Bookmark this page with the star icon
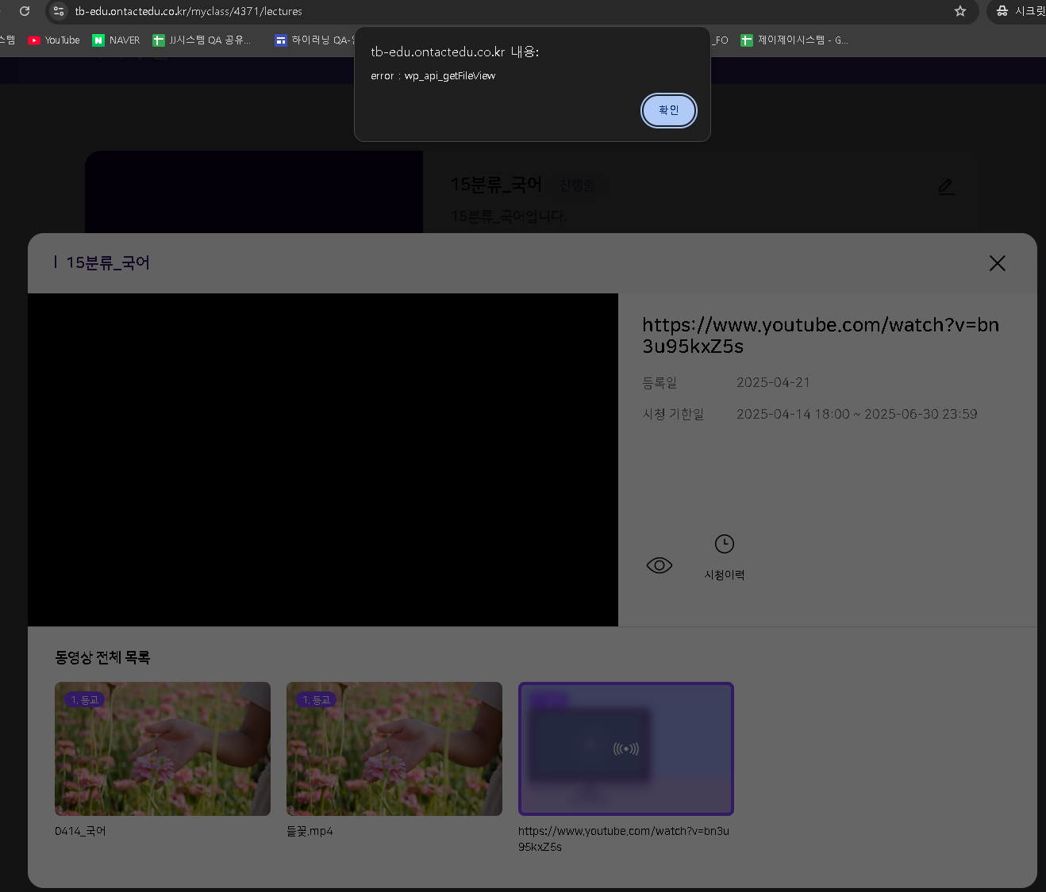The image size is (1046, 892). point(960,11)
